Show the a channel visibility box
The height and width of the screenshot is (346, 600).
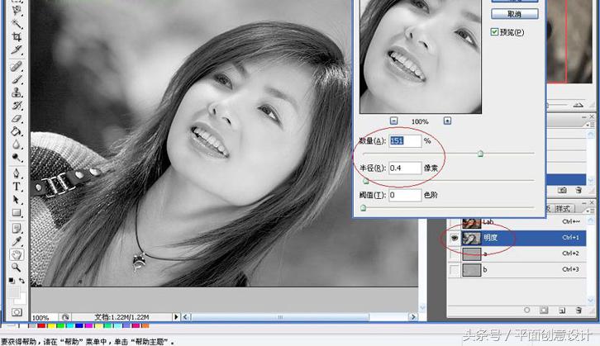454,254
